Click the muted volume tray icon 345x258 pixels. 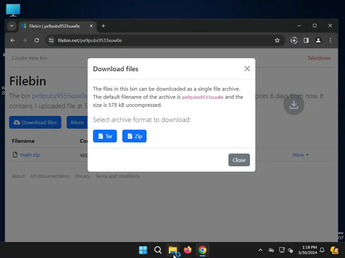pos(290,250)
